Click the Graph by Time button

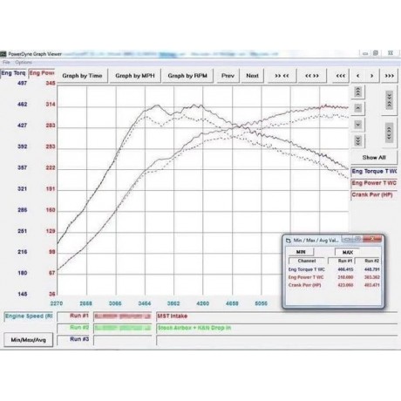pyautogui.click(x=82, y=76)
